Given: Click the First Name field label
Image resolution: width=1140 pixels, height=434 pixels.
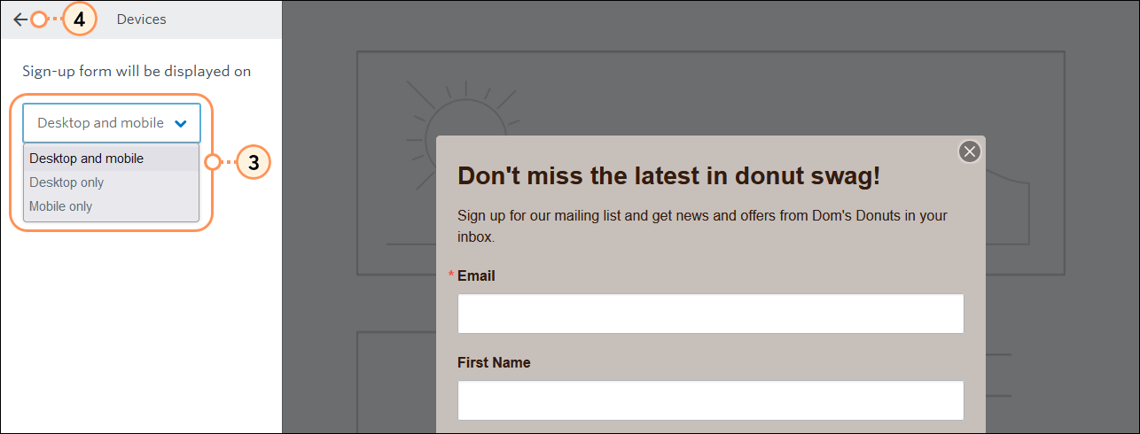Looking at the screenshot, I should click(x=494, y=363).
